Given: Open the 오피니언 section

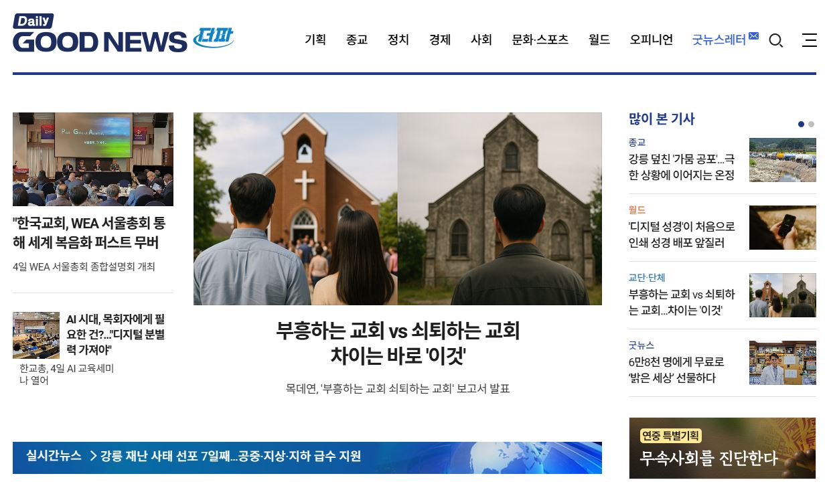Looking at the screenshot, I should (x=651, y=40).
